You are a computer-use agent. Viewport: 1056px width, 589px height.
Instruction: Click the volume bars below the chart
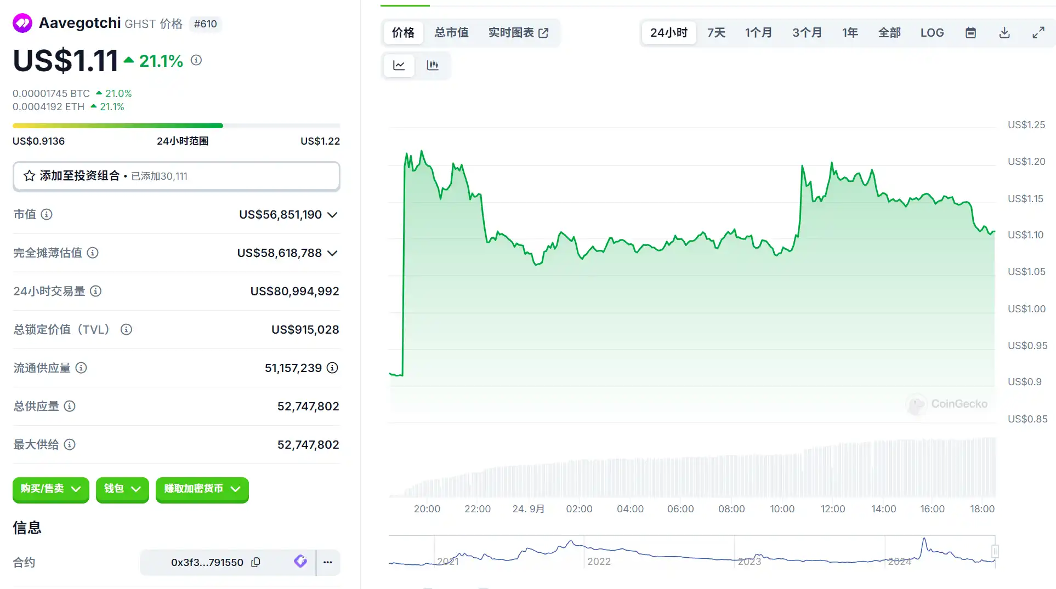[x=692, y=467]
